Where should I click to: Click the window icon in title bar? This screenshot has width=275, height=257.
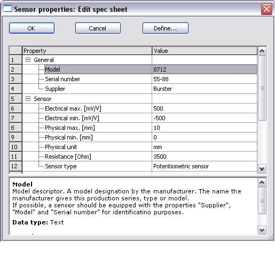point(7,9)
